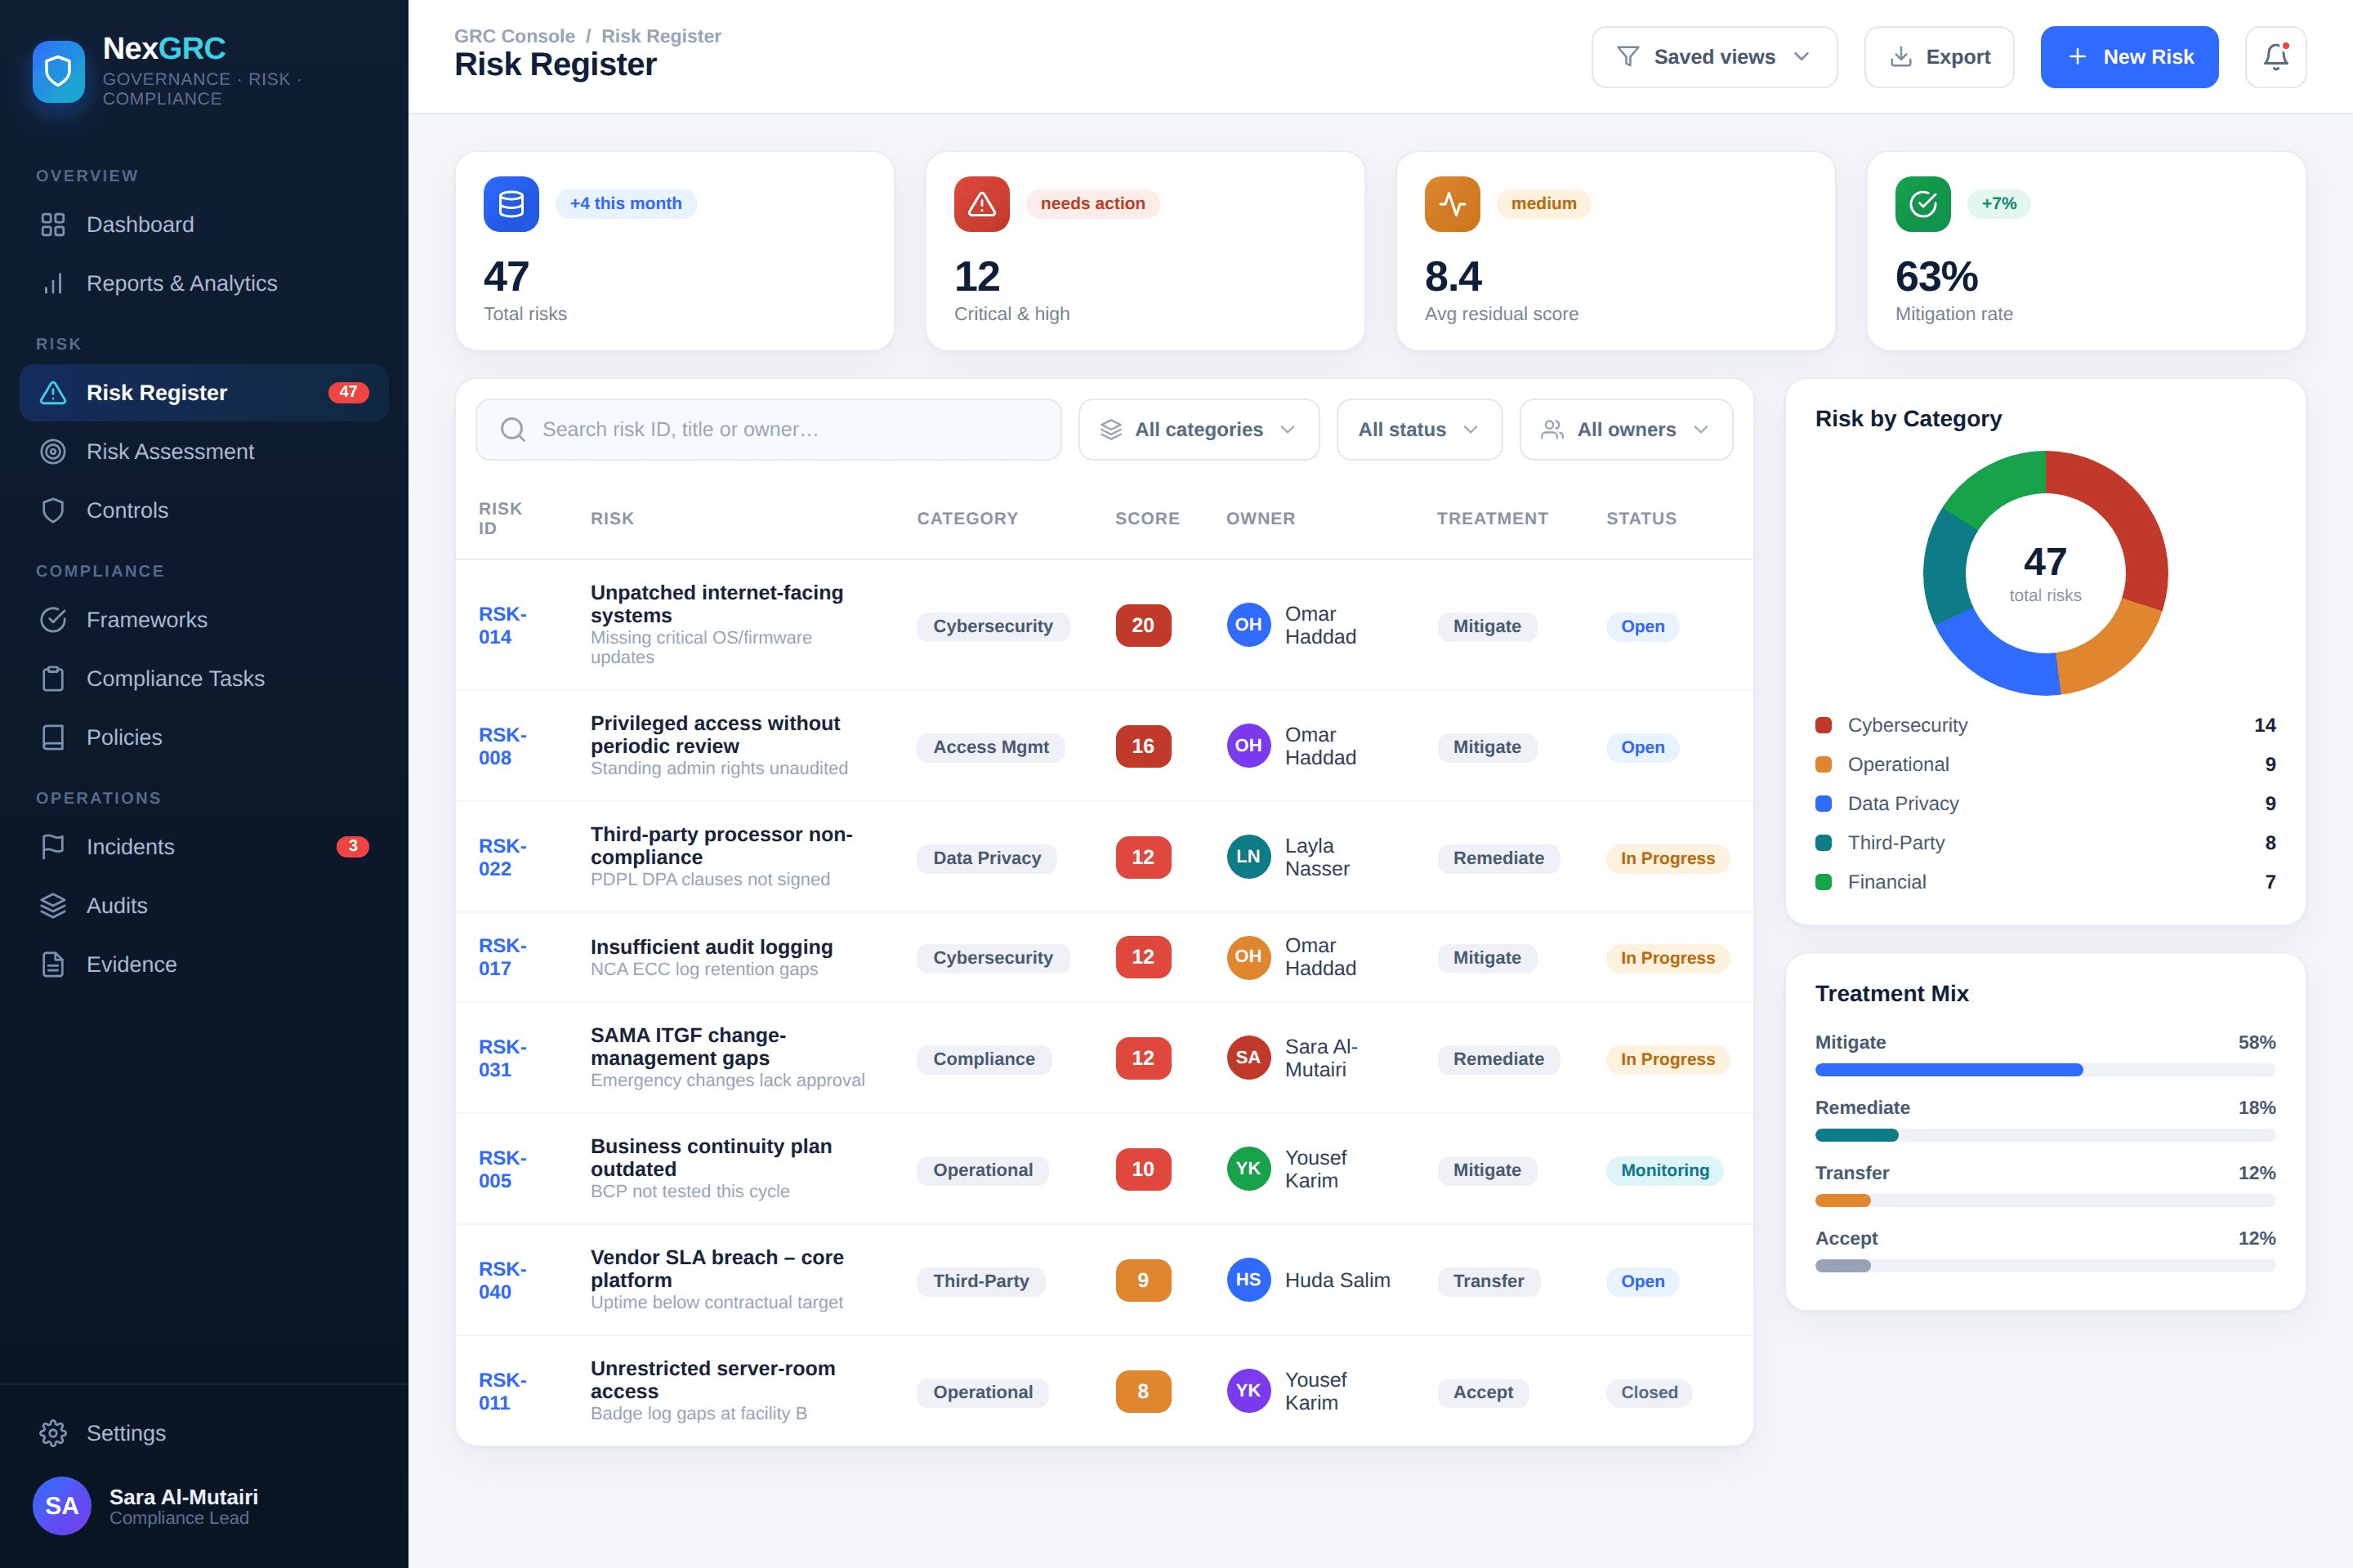This screenshot has width=2353, height=1568.
Task: Click the Evidence document icon
Action: click(x=53, y=965)
